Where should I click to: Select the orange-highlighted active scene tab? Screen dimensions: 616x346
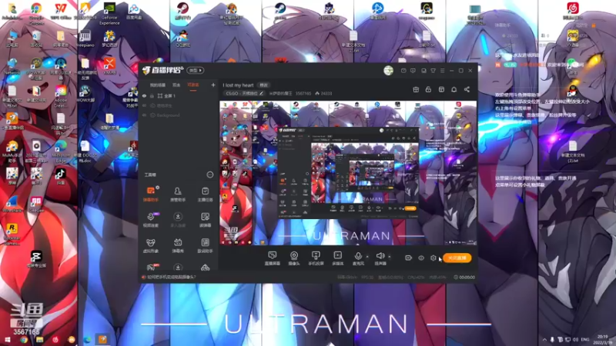pos(193,85)
